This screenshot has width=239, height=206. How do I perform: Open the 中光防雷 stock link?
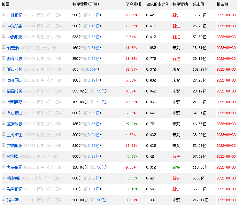(x=15, y=26)
